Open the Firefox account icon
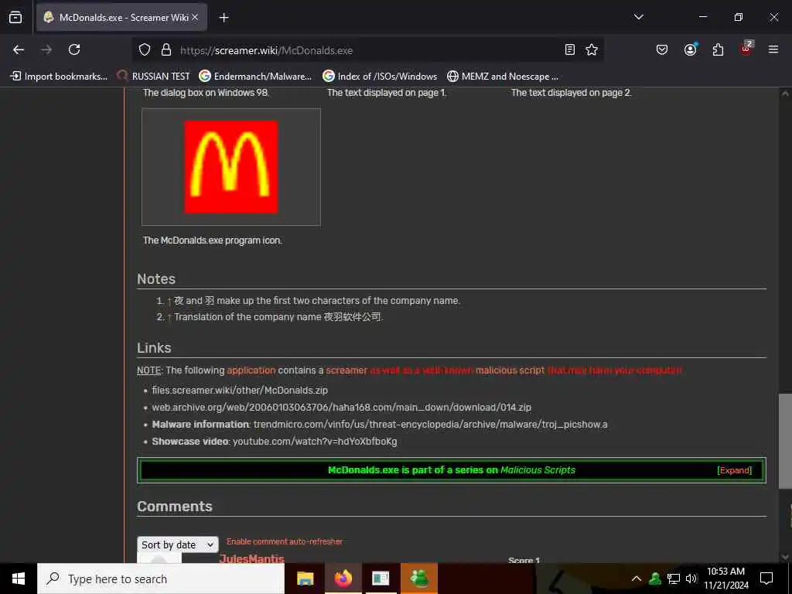This screenshot has width=792, height=594. (690, 49)
